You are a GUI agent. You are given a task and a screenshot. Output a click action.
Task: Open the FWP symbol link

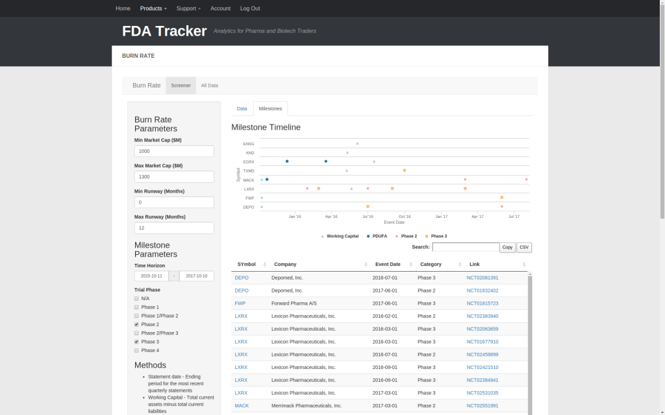click(240, 303)
